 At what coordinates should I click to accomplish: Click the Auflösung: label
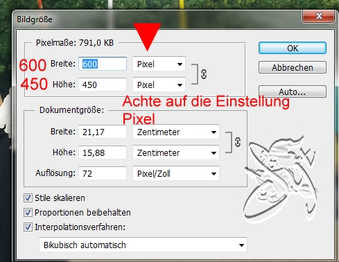pos(55,173)
